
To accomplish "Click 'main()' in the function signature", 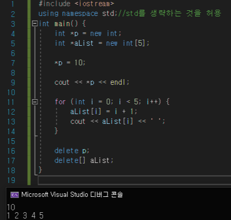I will (66, 24).
